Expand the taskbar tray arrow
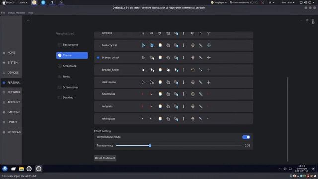Screen dimensions: 318x179 (x=279, y=169)
